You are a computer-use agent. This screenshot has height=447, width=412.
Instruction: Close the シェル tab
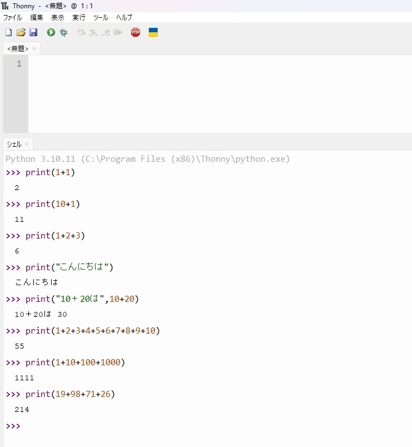(x=27, y=144)
